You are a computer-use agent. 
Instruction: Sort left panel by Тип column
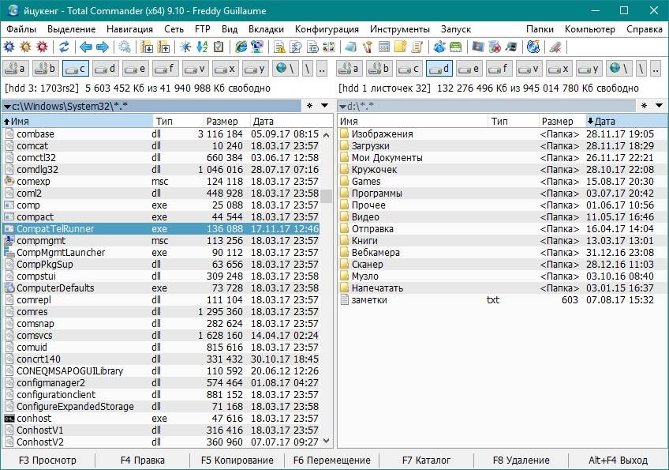tap(178, 122)
